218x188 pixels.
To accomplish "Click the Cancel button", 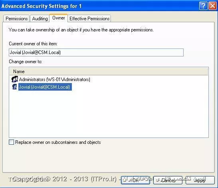I will click(x=168, y=180).
